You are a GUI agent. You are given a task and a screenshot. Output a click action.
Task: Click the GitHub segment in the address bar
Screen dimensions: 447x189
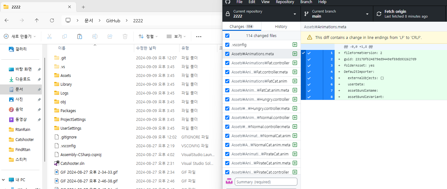[113, 20]
